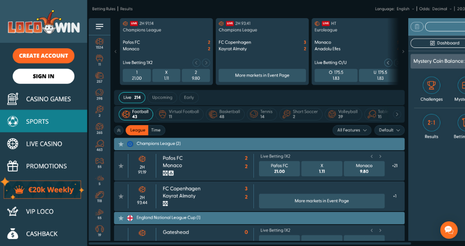Open the sports hamburger menu
The image size is (465, 246).
tap(99, 27)
